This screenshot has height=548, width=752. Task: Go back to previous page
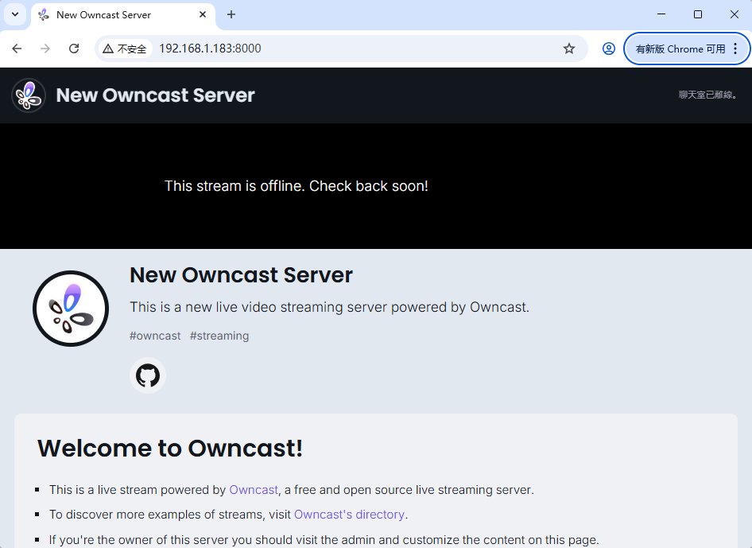[x=17, y=49]
